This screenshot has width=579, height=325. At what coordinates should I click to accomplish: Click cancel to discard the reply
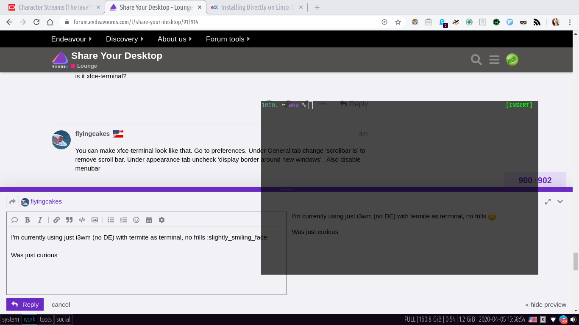(x=61, y=305)
